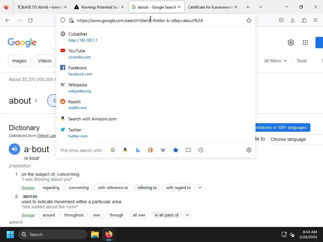Screen dimensions: 323x242
Task: Click the with reference to chip
Action: pyautogui.click(x=113, y=188)
